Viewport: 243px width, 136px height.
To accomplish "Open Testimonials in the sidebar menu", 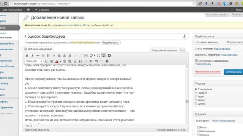I will point(6,60).
